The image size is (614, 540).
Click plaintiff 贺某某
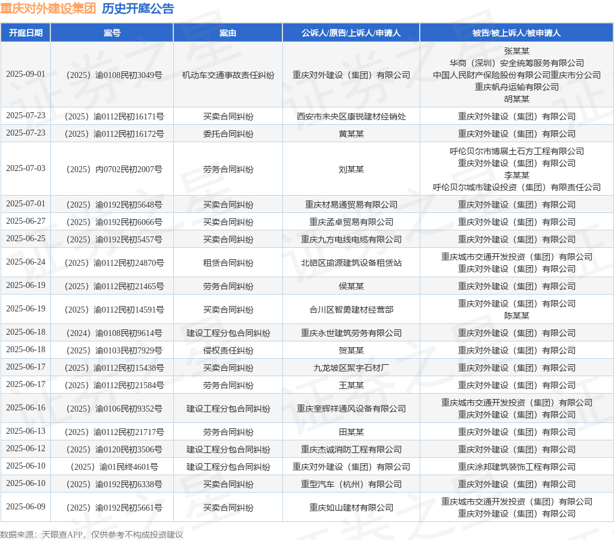click(x=351, y=350)
